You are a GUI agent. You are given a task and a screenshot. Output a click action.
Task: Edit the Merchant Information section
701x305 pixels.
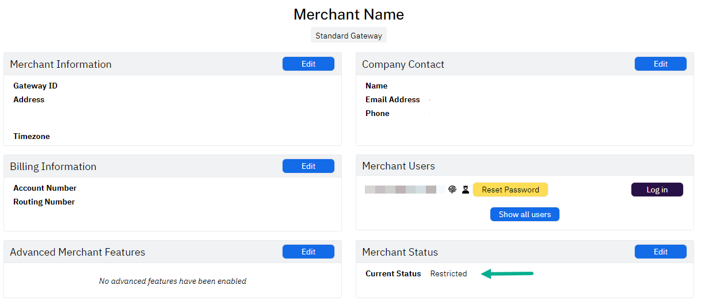[x=308, y=64]
